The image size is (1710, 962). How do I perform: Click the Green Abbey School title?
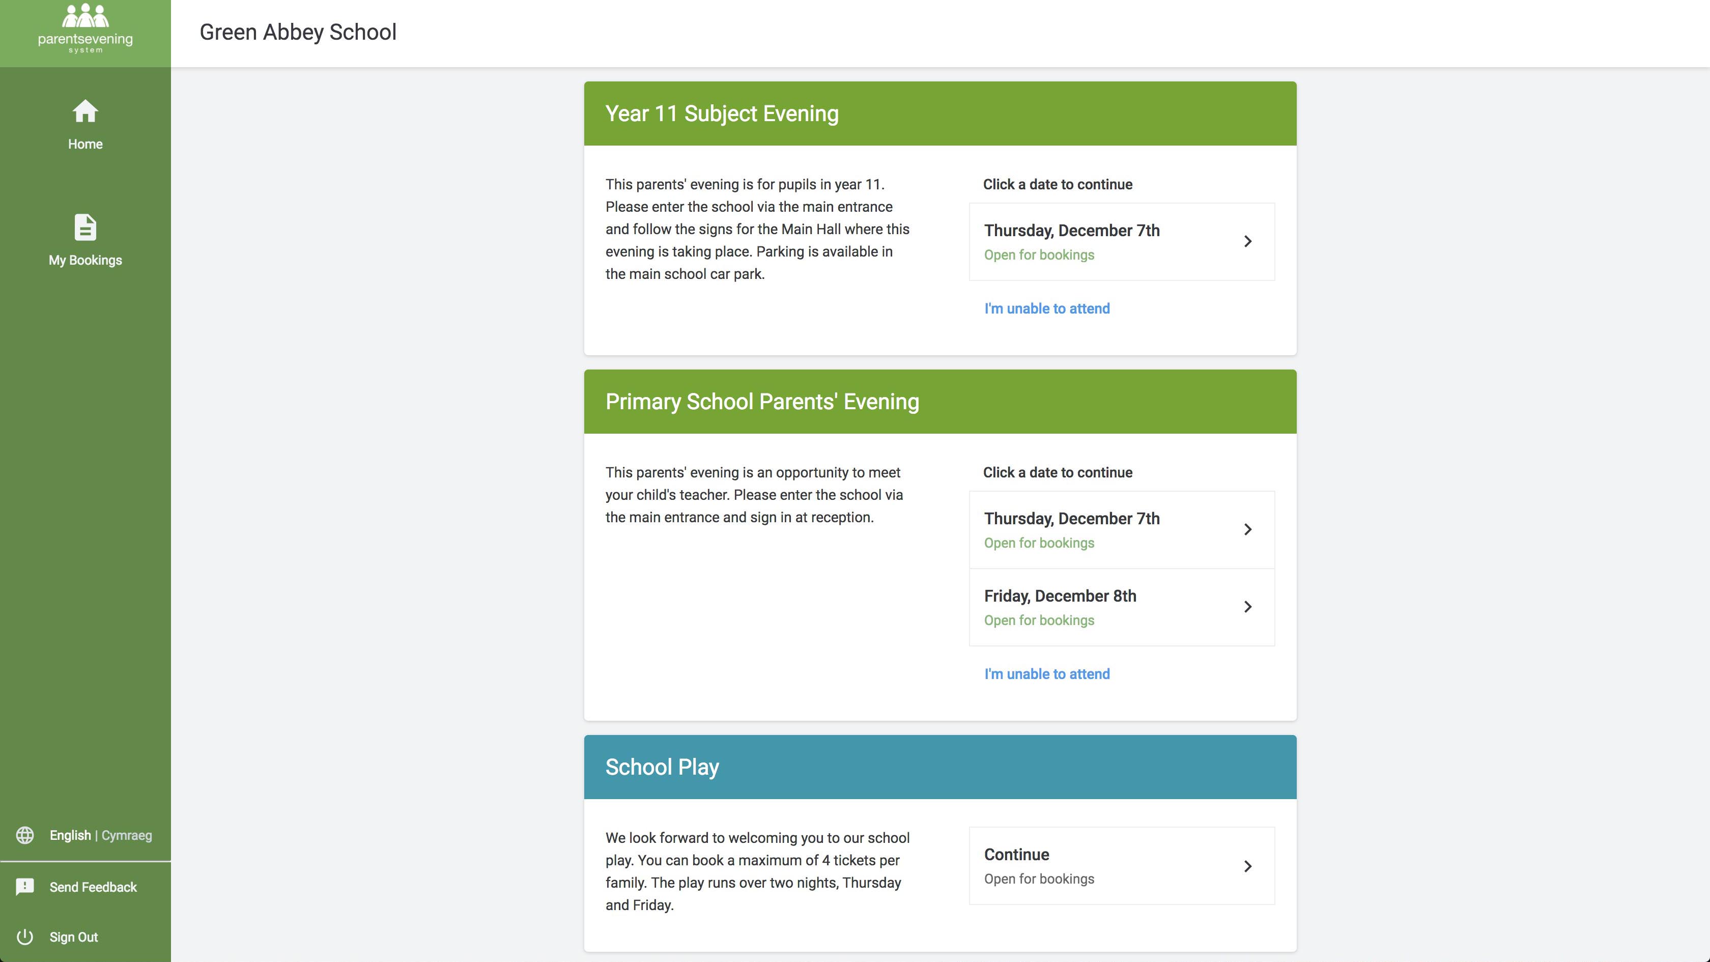point(298,32)
